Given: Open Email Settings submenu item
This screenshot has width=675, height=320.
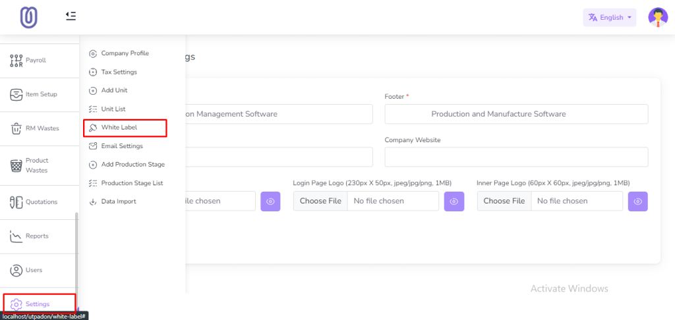Looking at the screenshot, I should click(x=121, y=146).
